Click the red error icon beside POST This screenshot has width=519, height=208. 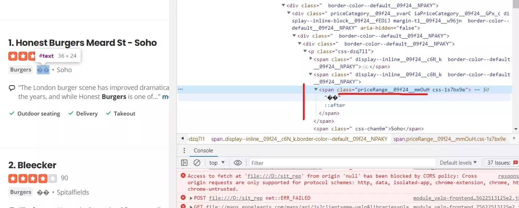point(183,198)
